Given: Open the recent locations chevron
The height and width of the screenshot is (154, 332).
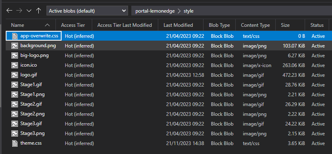Looking at the screenshot, I should 29,11.
